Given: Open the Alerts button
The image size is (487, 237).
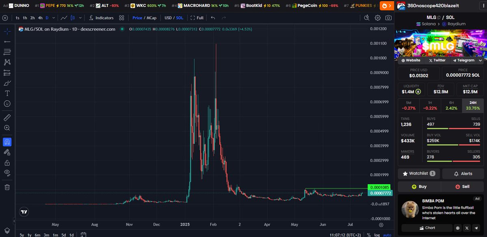Looking at the screenshot, I should (x=463, y=174).
